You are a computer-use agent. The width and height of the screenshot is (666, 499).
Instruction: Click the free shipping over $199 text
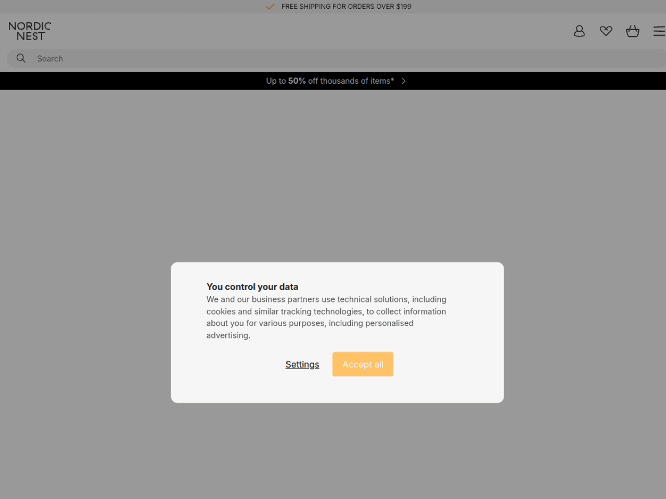[346, 7]
